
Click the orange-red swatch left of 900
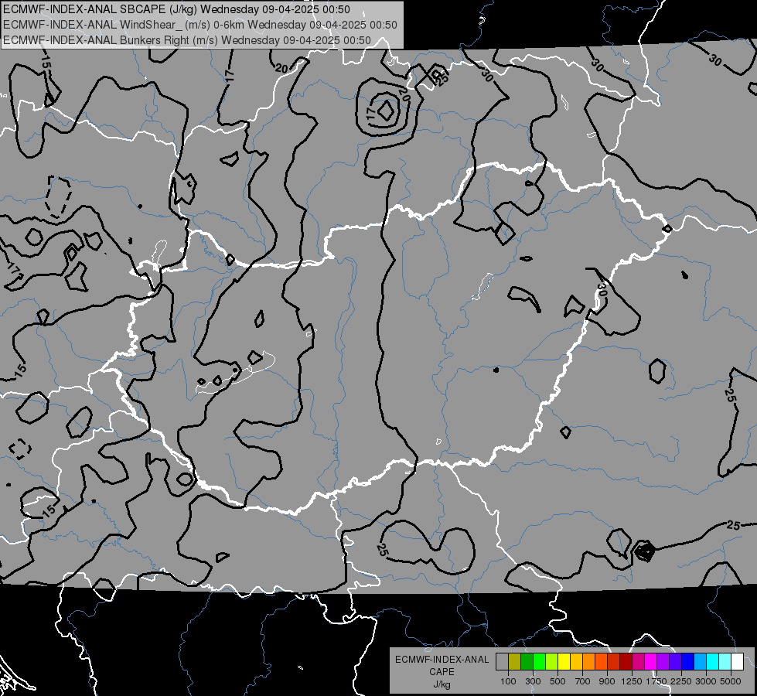click(601, 662)
